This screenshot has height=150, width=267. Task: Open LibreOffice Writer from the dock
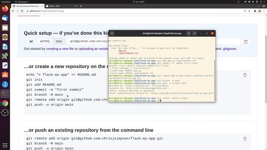[x=5, y=47]
